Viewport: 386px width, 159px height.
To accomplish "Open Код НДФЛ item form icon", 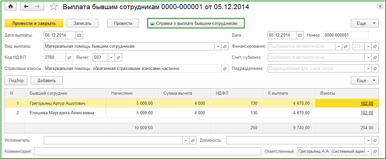I will pyautogui.click(x=70, y=57).
